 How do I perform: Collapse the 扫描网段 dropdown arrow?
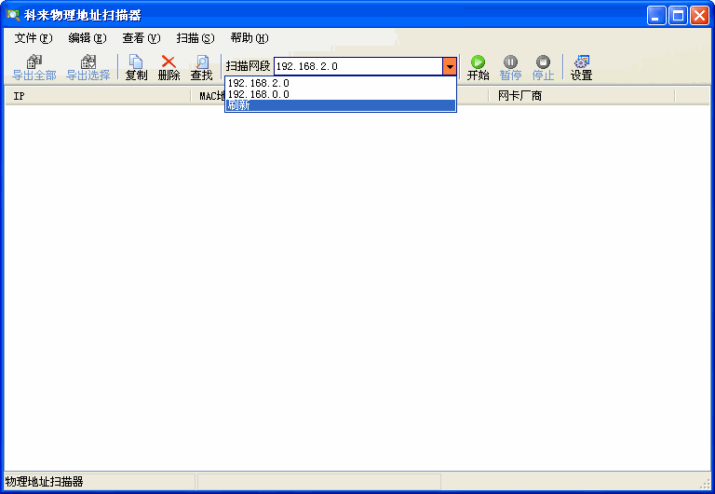point(450,67)
